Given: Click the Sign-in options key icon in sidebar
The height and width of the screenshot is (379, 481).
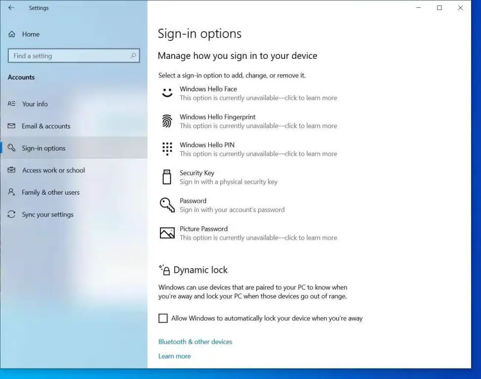Looking at the screenshot, I should [x=11, y=148].
